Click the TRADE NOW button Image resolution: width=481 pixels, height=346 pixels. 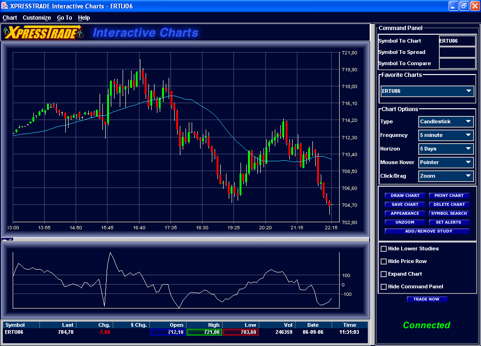[427, 299]
